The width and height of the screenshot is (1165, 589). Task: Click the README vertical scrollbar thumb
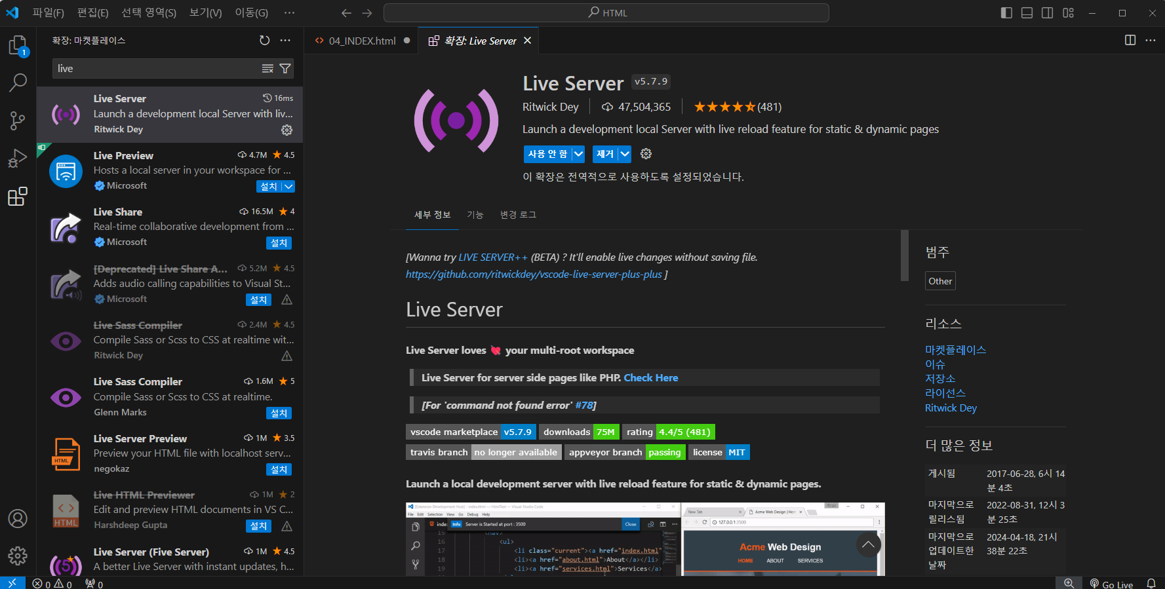(x=905, y=256)
